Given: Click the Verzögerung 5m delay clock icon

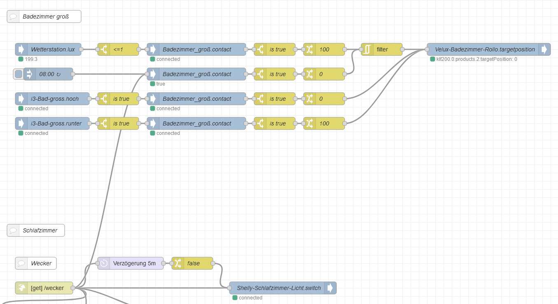Looking at the screenshot, I should (104, 263).
